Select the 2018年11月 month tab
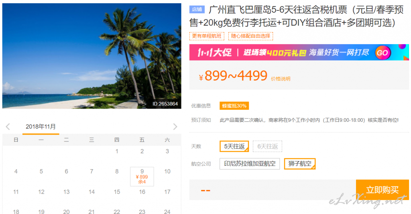 [41, 127]
